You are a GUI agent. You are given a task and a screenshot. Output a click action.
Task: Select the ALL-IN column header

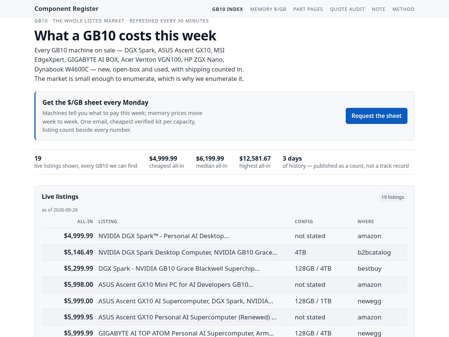click(x=85, y=222)
